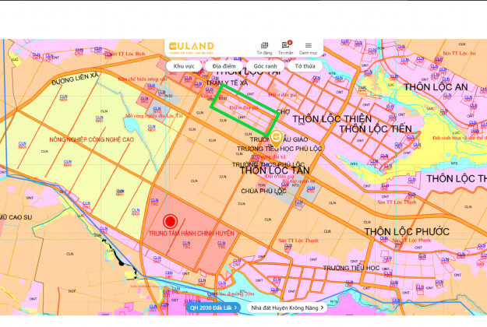Select the Góc ranh filter chip
The width and height of the screenshot is (487, 327).
[265, 66]
